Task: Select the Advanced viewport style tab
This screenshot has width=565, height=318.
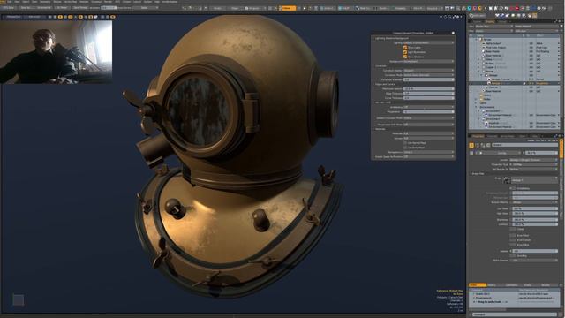Action: point(34,17)
